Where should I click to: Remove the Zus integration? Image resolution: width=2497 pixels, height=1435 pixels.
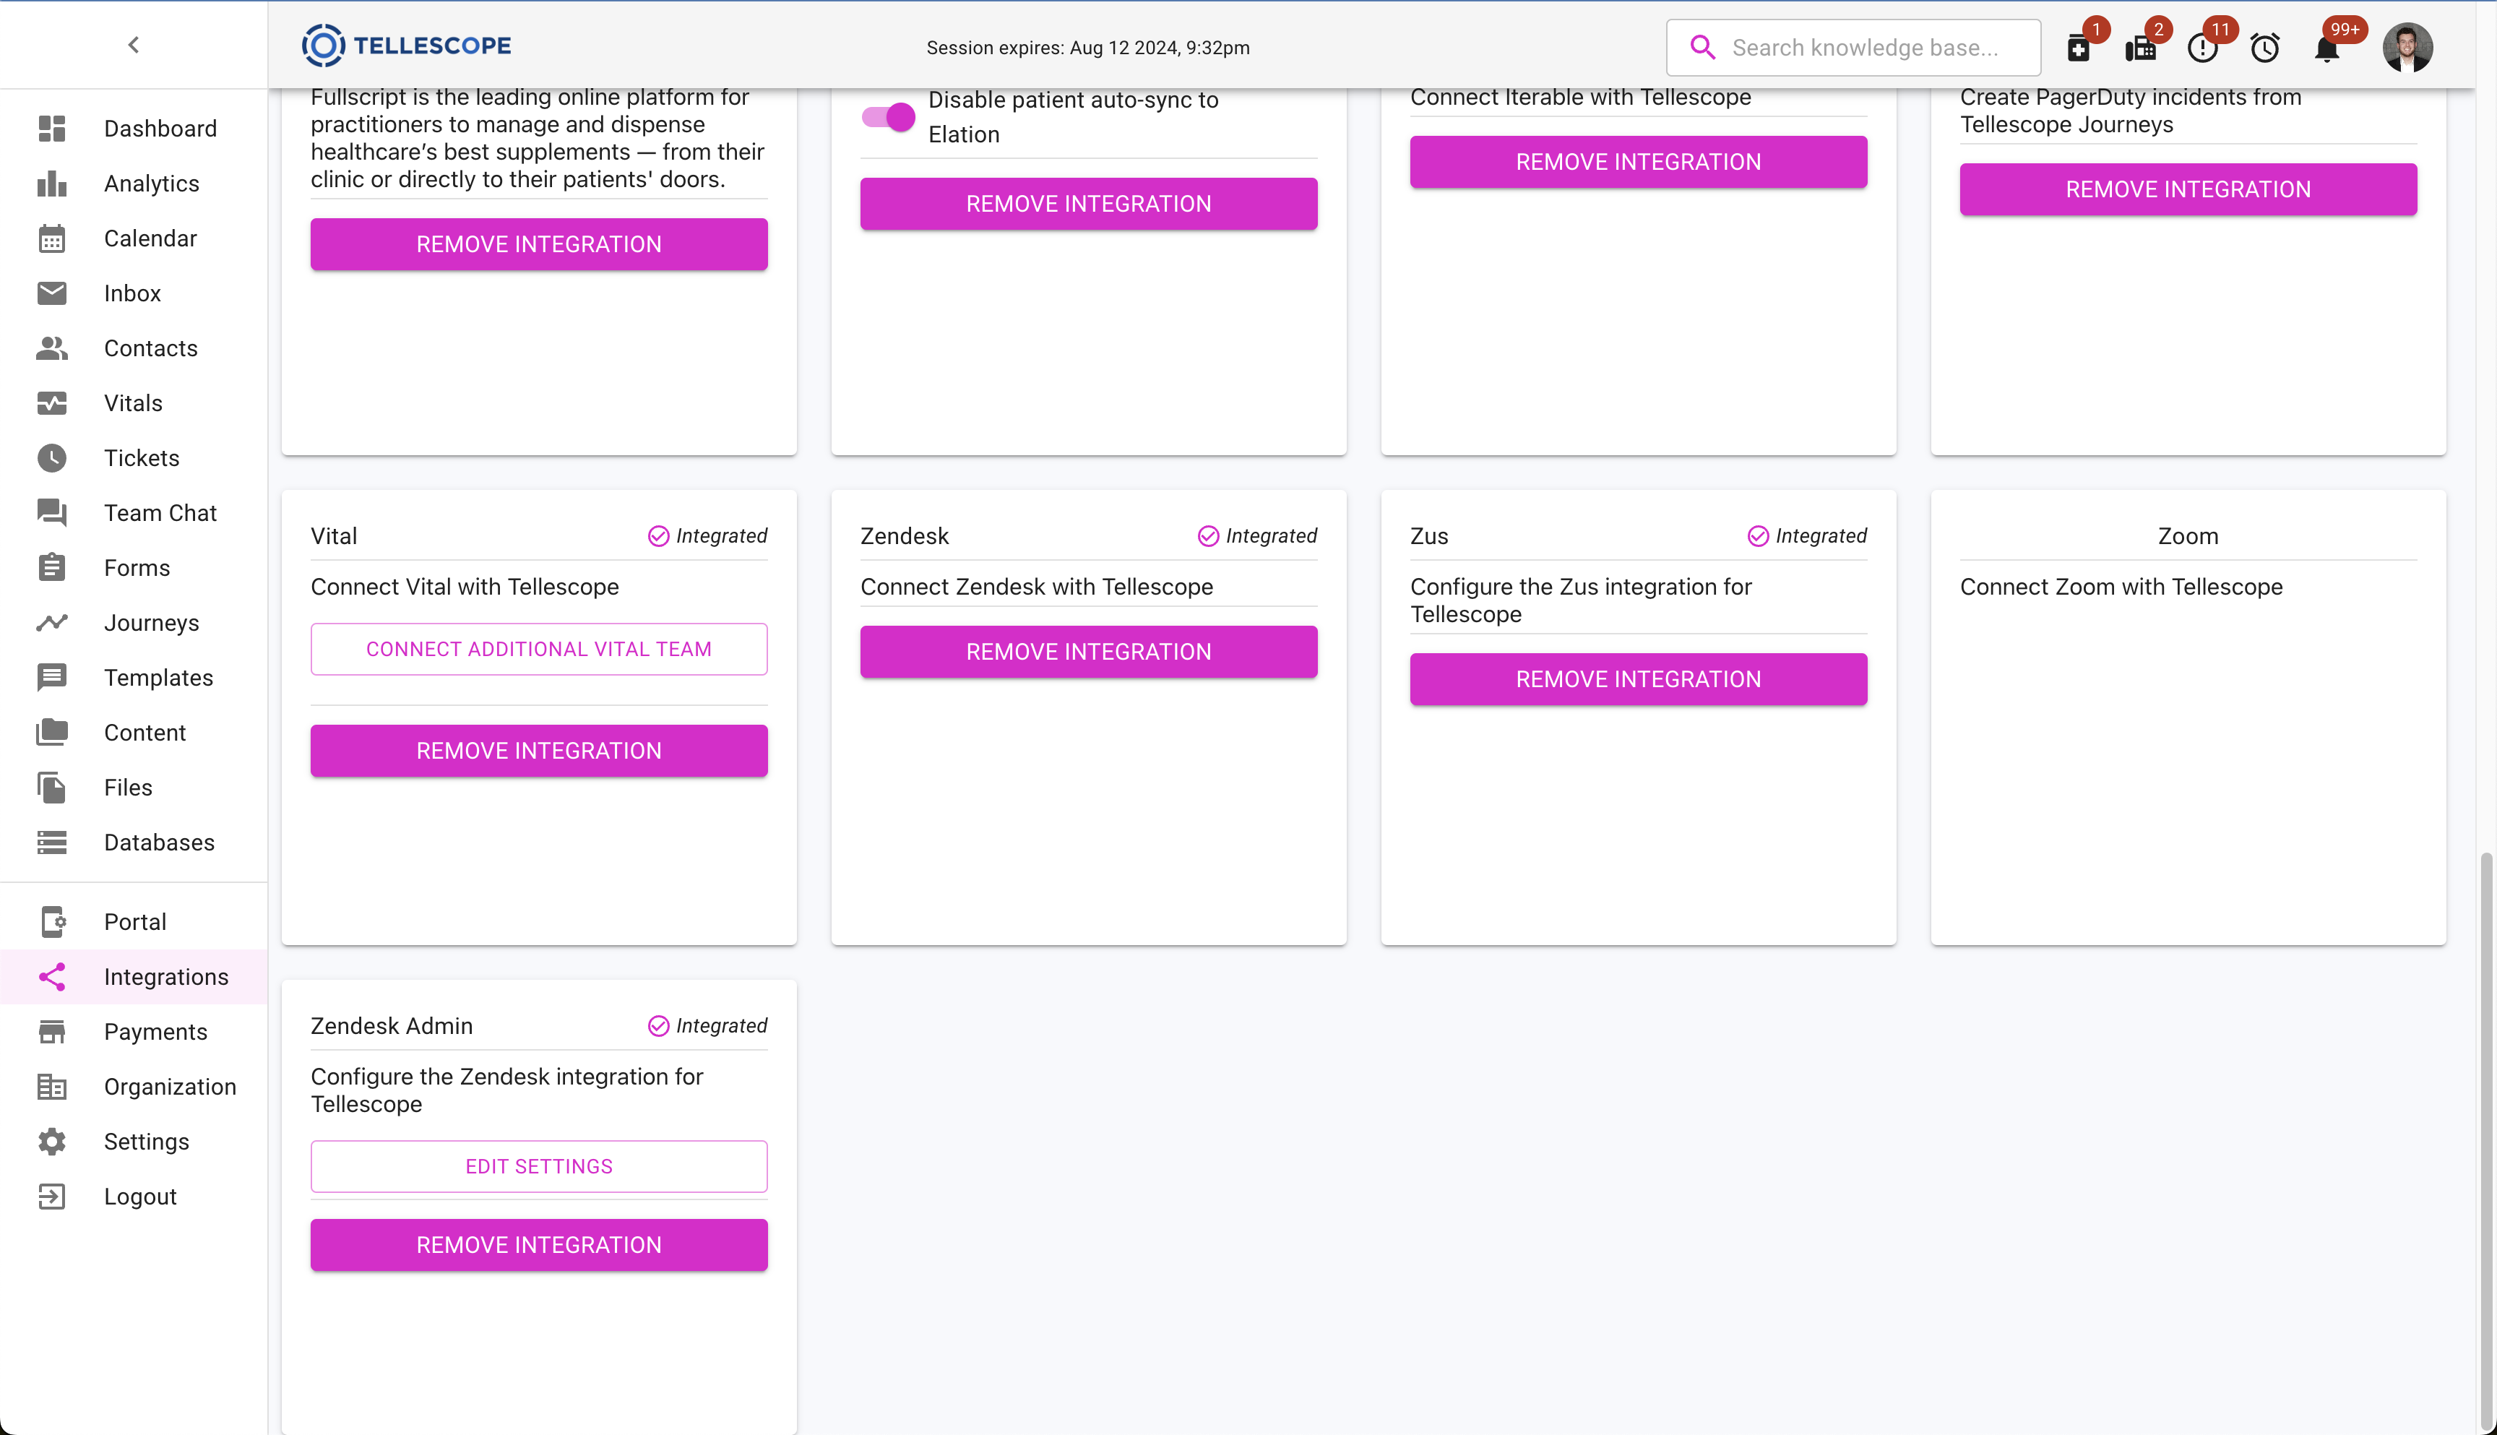1639,679
